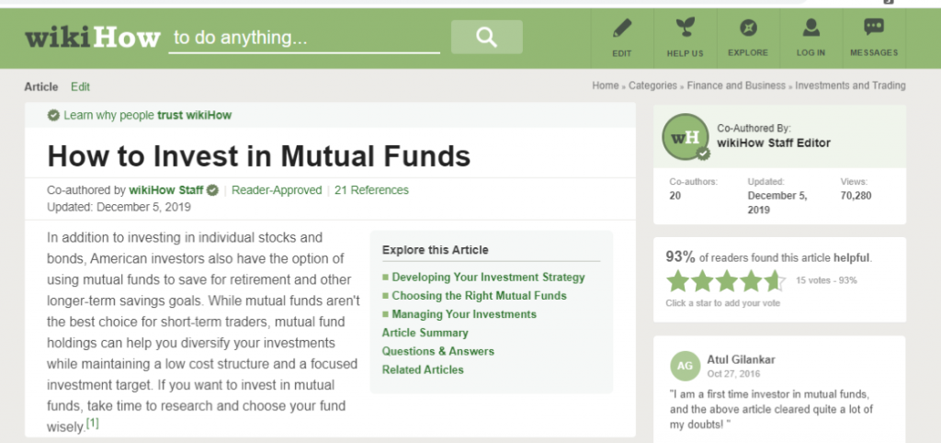The width and height of the screenshot is (941, 443).
Task: Open the Edit pencil icon
Action: pos(622,28)
